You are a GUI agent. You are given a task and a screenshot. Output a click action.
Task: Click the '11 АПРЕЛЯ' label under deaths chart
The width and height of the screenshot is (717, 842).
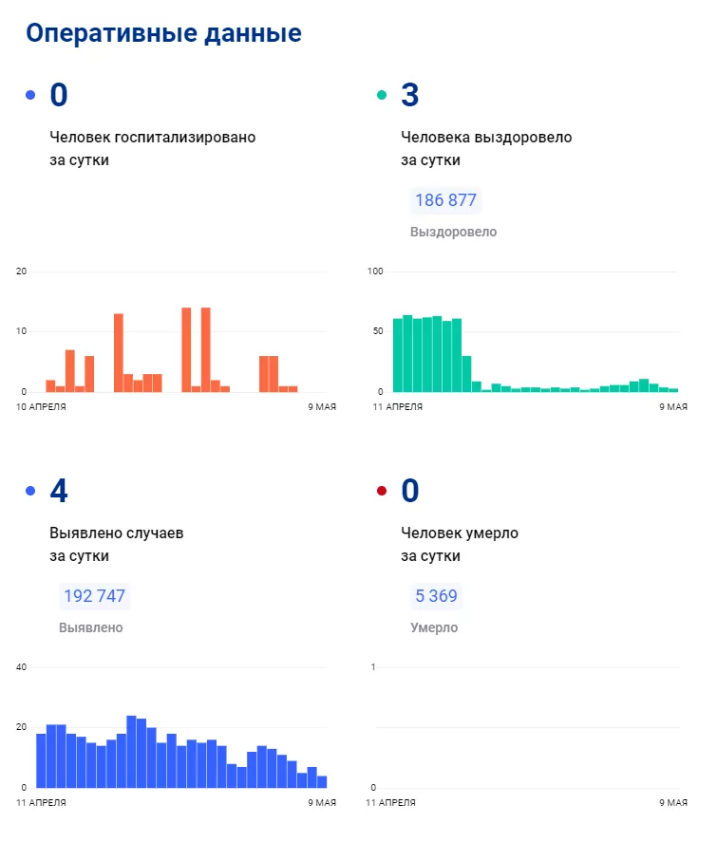coord(390,803)
